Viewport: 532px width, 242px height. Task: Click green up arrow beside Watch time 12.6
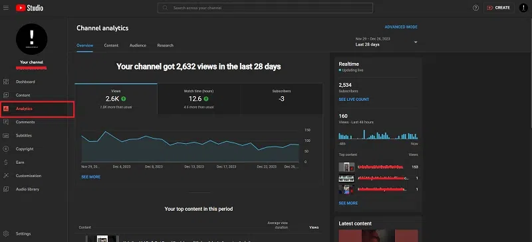tap(206, 99)
